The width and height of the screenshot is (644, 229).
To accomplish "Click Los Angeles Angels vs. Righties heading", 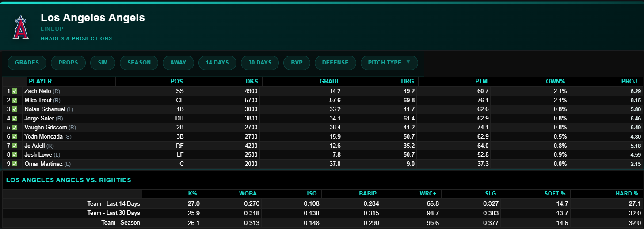I will (69, 180).
